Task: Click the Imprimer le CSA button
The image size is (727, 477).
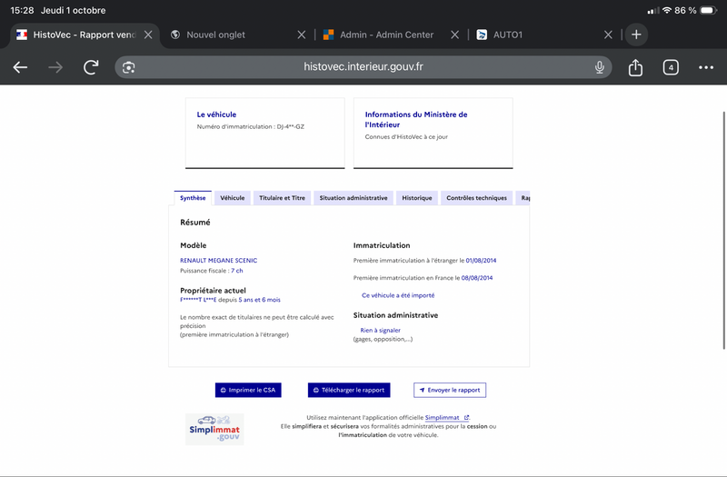Action: (248, 390)
